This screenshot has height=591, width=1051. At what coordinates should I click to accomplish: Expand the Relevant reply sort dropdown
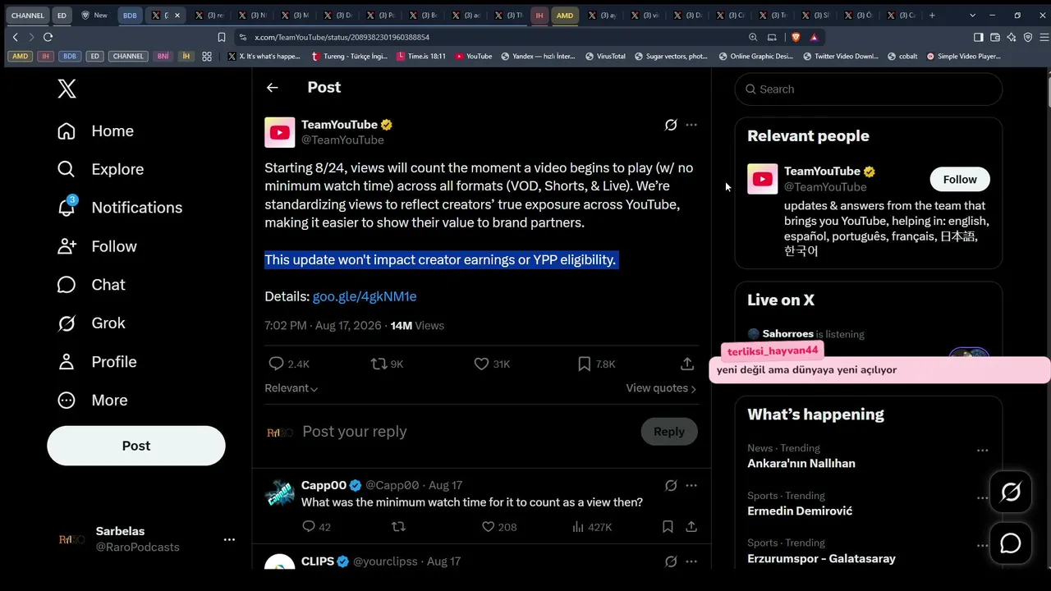pyautogui.click(x=291, y=388)
